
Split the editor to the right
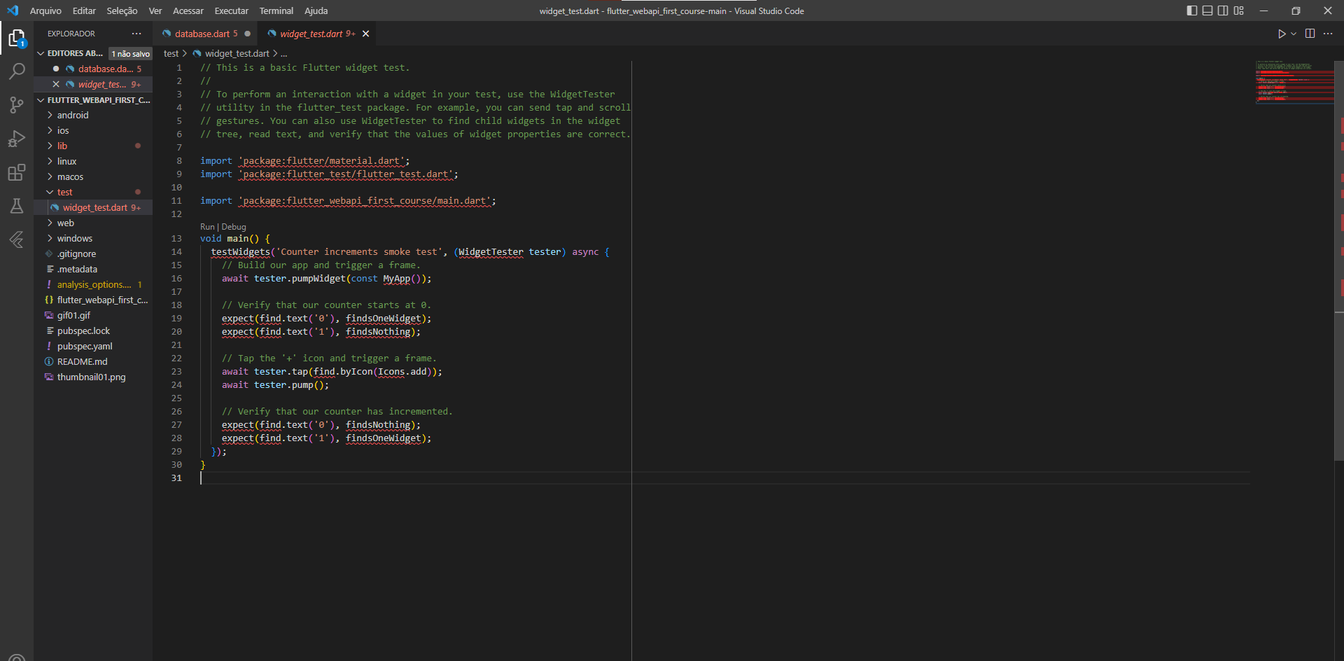1310,34
